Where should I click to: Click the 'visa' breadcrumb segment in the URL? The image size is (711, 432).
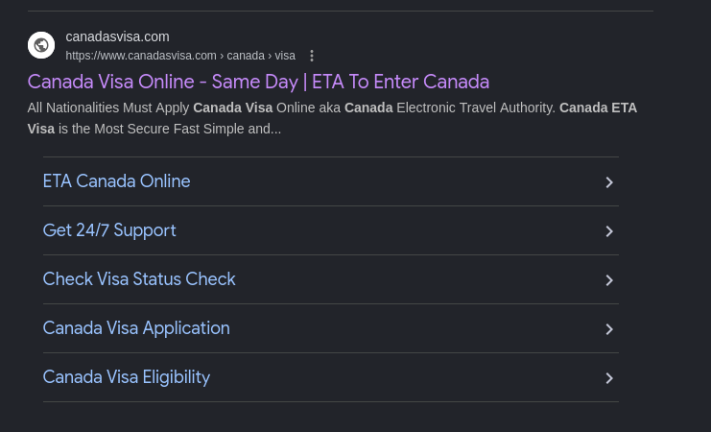coord(285,56)
